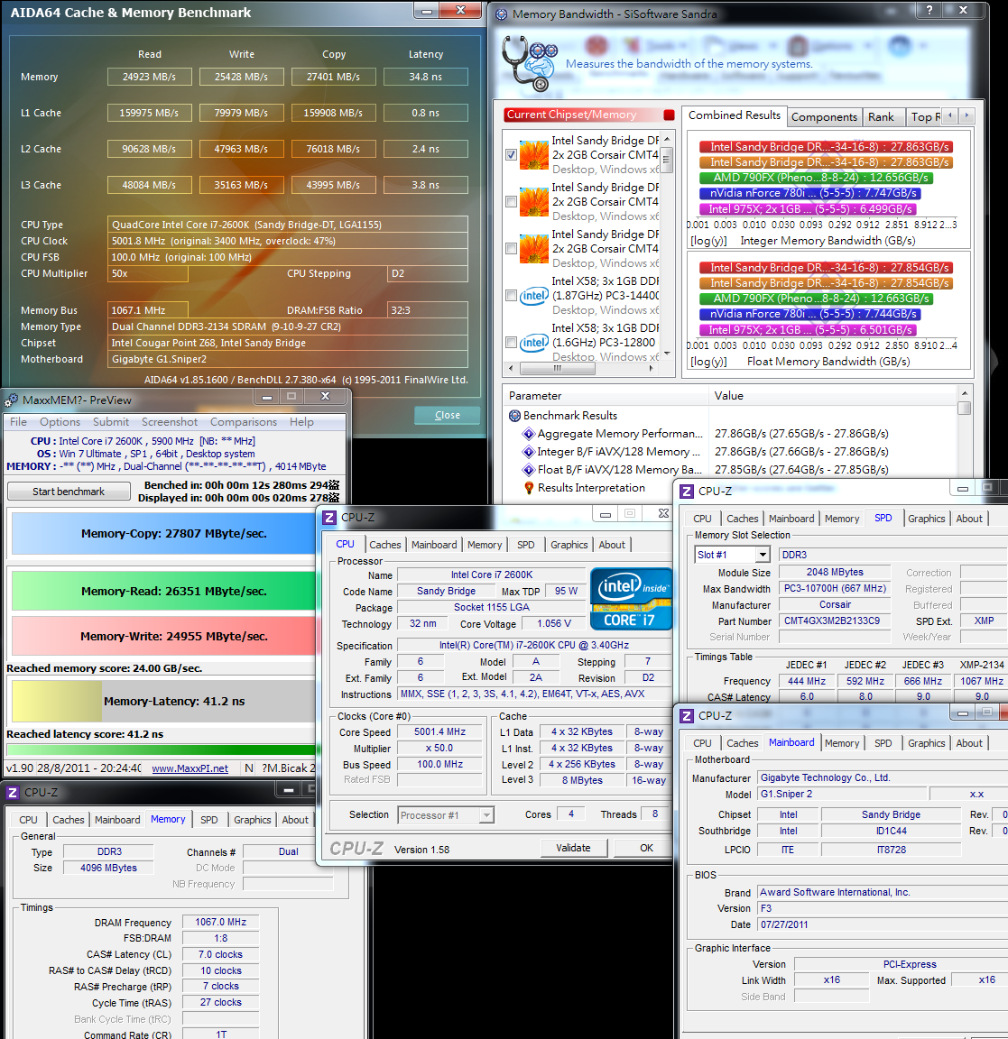Open the File menu in MaxxMEM
The image size is (1008, 1039).
[x=19, y=422]
